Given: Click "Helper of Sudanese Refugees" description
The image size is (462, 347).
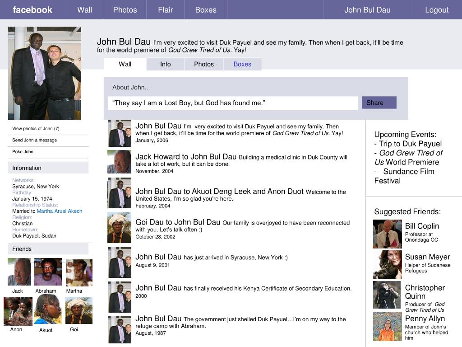Looking at the screenshot, I should click(x=428, y=268).
